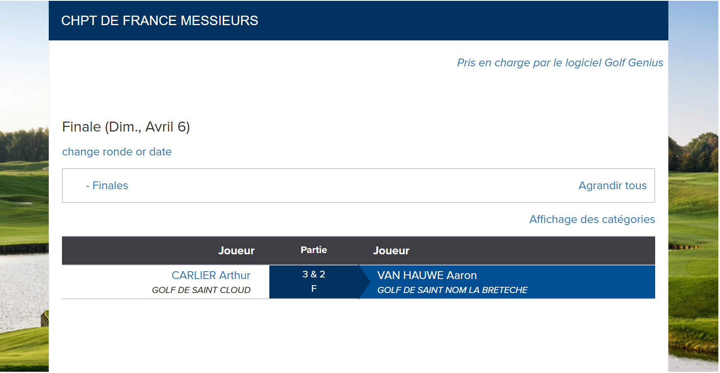
Task: Open CARLIER Arthur's player details
Action: pos(211,275)
